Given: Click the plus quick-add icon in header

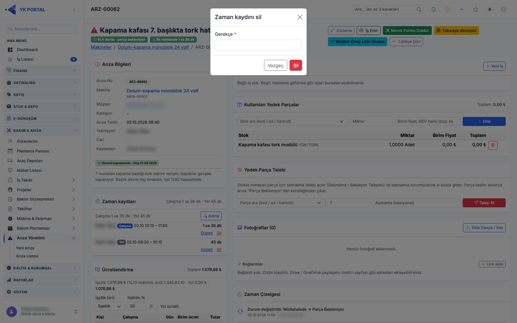Looking at the screenshot, I should (x=462, y=9).
